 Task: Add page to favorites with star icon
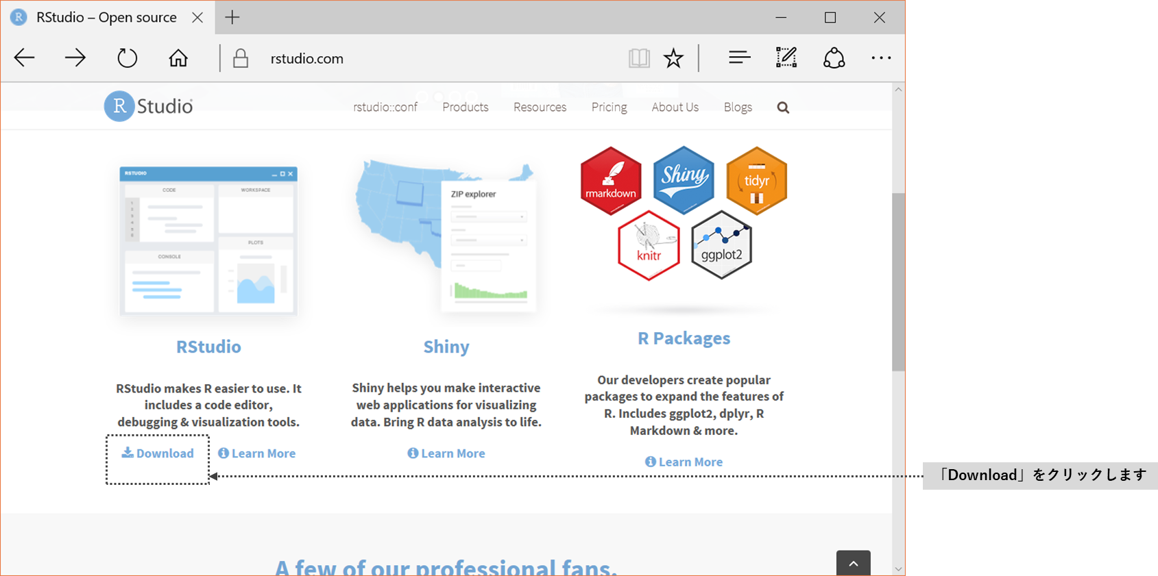pos(673,58)
